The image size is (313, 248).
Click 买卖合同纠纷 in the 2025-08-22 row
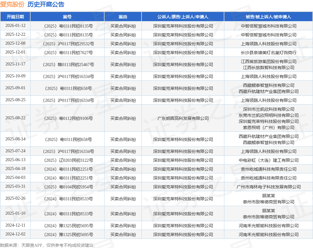[x=123, y=118]
